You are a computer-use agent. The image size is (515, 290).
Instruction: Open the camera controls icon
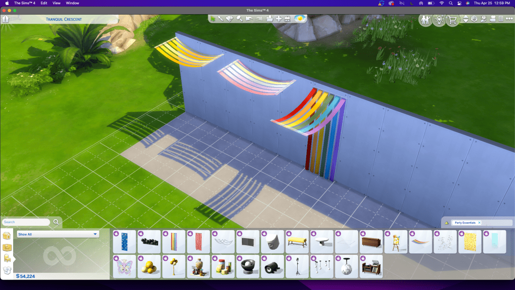[x=492, y=19]
